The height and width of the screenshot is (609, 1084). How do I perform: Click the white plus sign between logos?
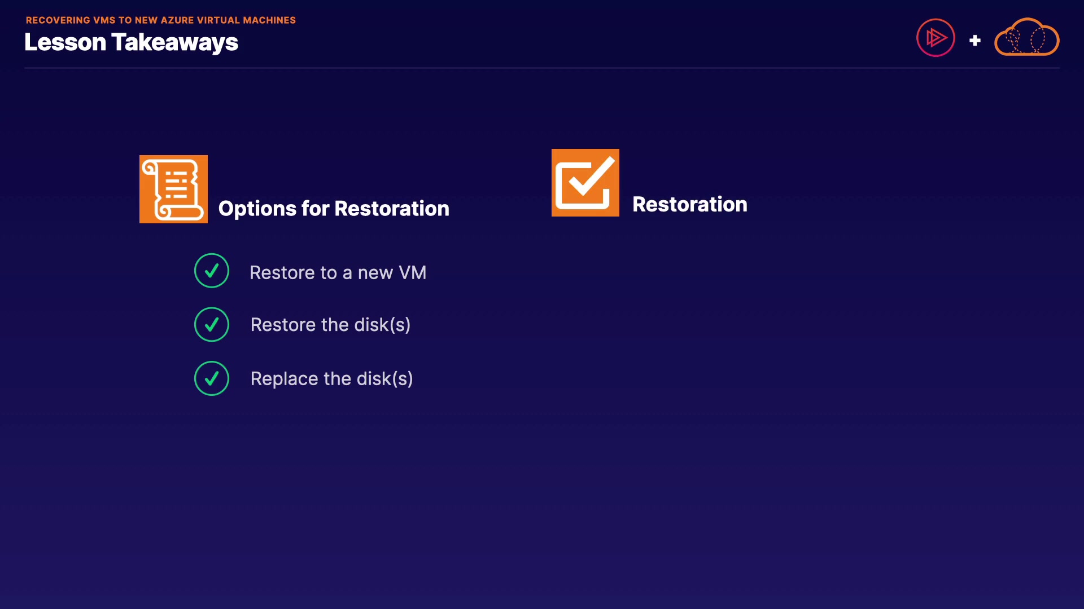tap(974, 41)
